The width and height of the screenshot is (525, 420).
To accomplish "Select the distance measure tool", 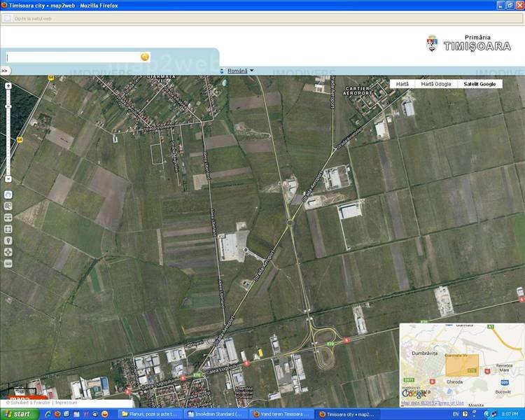I will (x=8, y=218).
